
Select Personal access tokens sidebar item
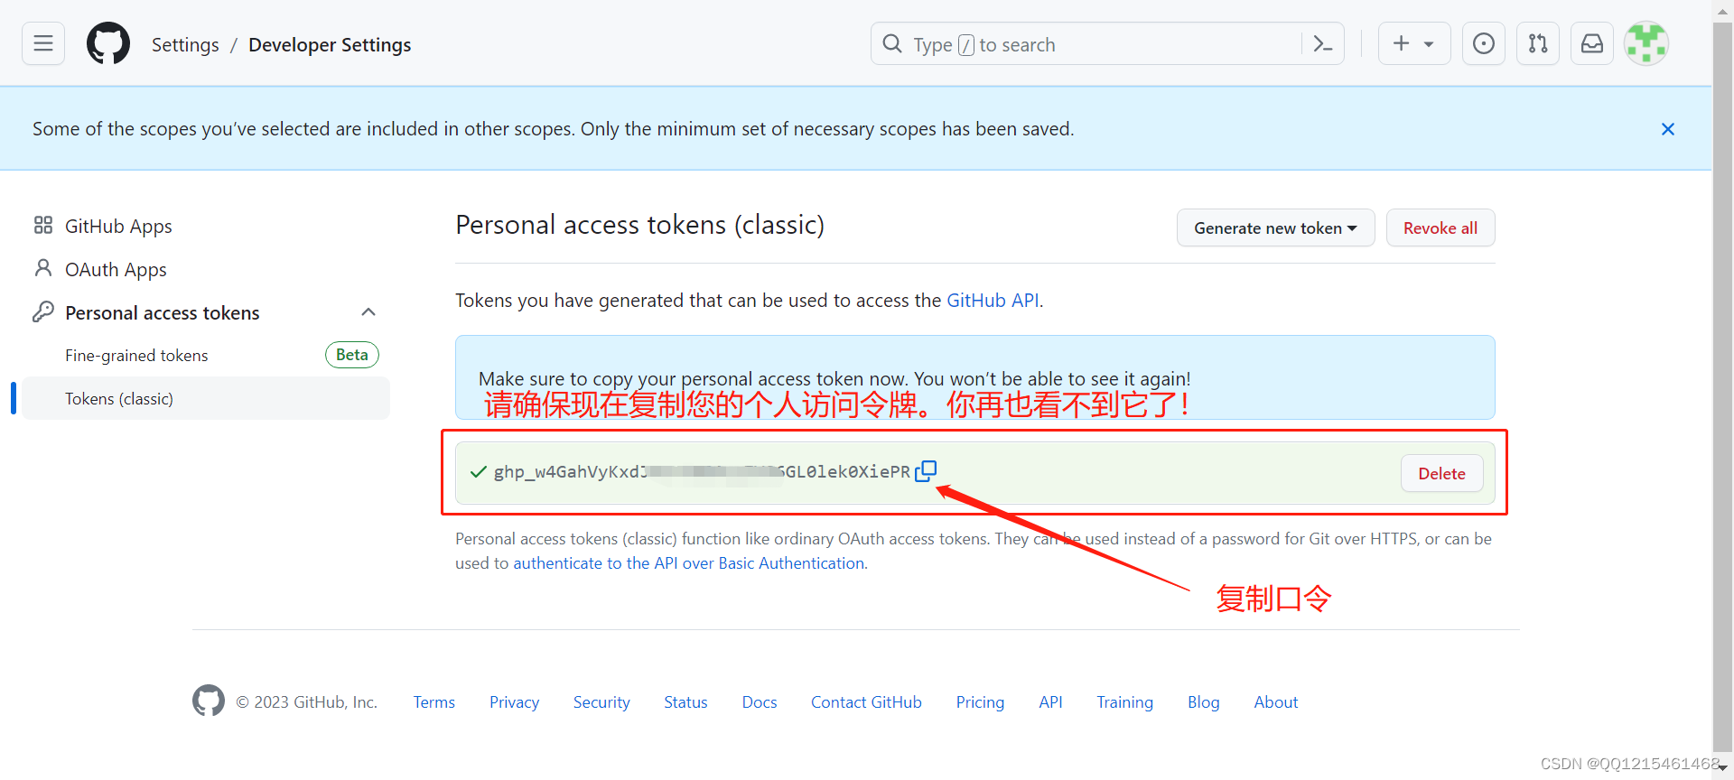click(x=163, y=312)
